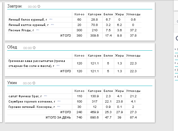Screen dimensions: 178x131
Task: Select the Яичный желток куриный entry
Action: pyautogui.click(x=28, y=25)
